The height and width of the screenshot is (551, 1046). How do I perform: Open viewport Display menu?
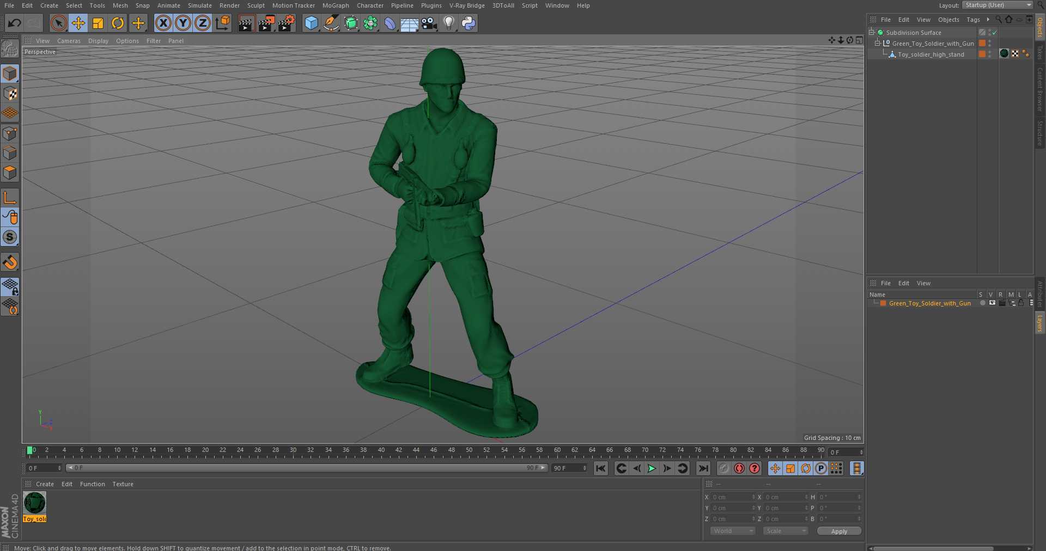(98, 41)
